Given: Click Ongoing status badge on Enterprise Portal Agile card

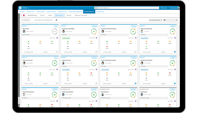Looking at the screenshot, I should coord(55,89).
